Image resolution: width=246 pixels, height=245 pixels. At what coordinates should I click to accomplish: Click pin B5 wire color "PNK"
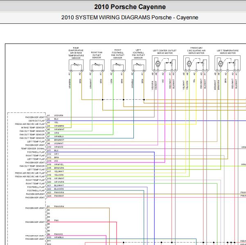point(56,220)
